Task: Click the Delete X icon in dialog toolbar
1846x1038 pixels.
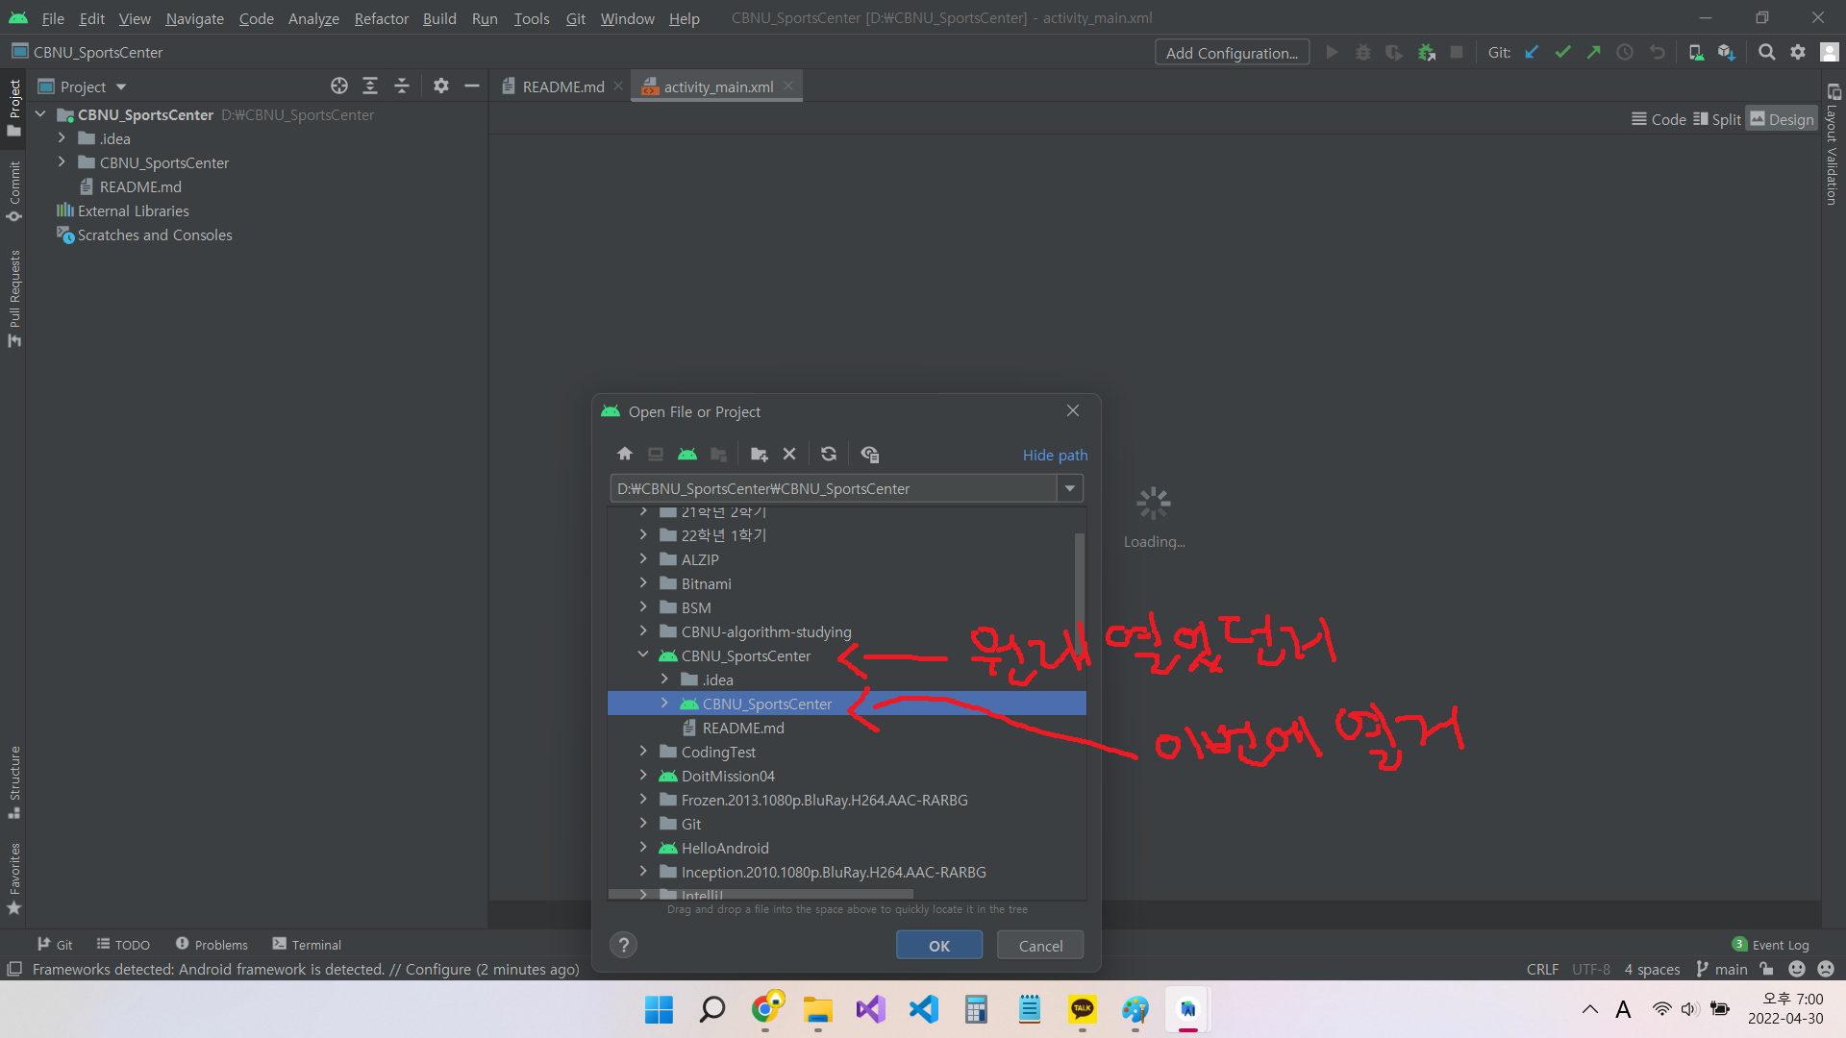Action: coord(789,454)
